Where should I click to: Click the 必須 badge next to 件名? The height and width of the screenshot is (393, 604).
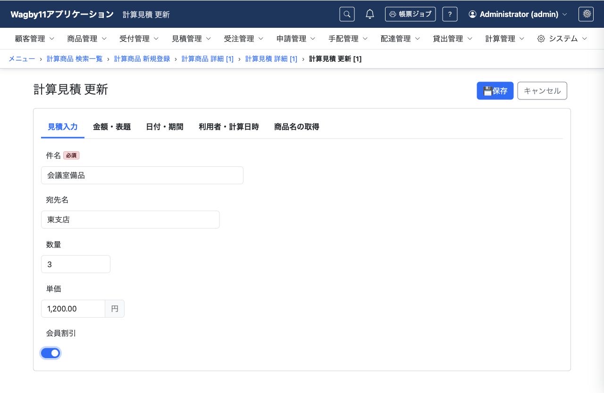click(71, 156)
